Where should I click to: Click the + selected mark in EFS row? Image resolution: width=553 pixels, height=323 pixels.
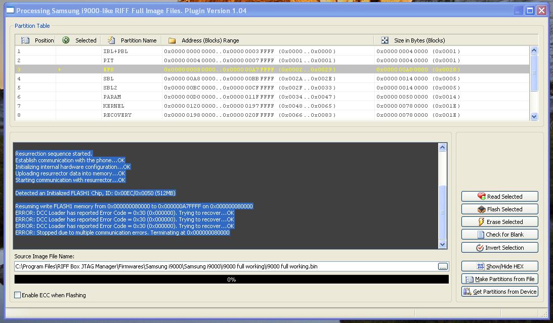pos(59,69)
